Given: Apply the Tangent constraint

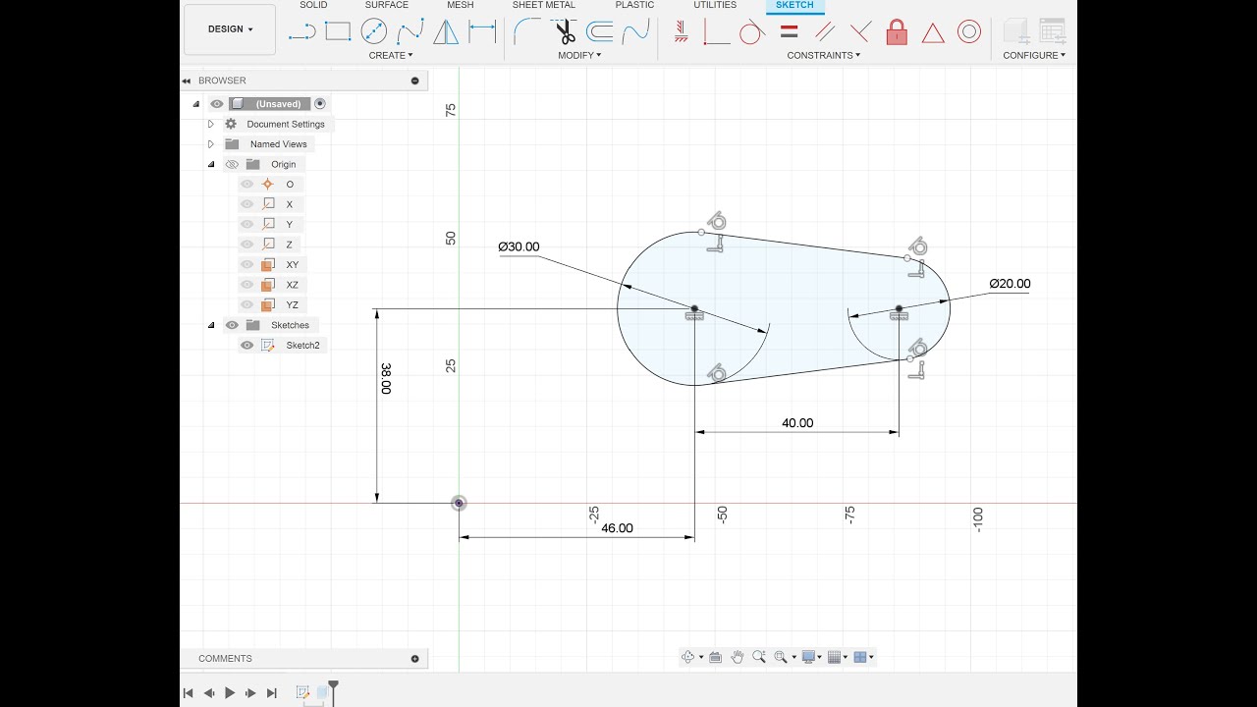Looking at the screenshot, I should tap(752, 31).
